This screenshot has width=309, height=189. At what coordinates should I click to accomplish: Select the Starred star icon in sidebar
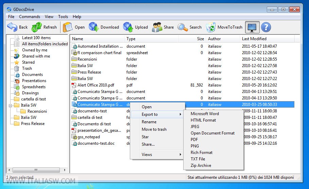(x=17, y=62)
